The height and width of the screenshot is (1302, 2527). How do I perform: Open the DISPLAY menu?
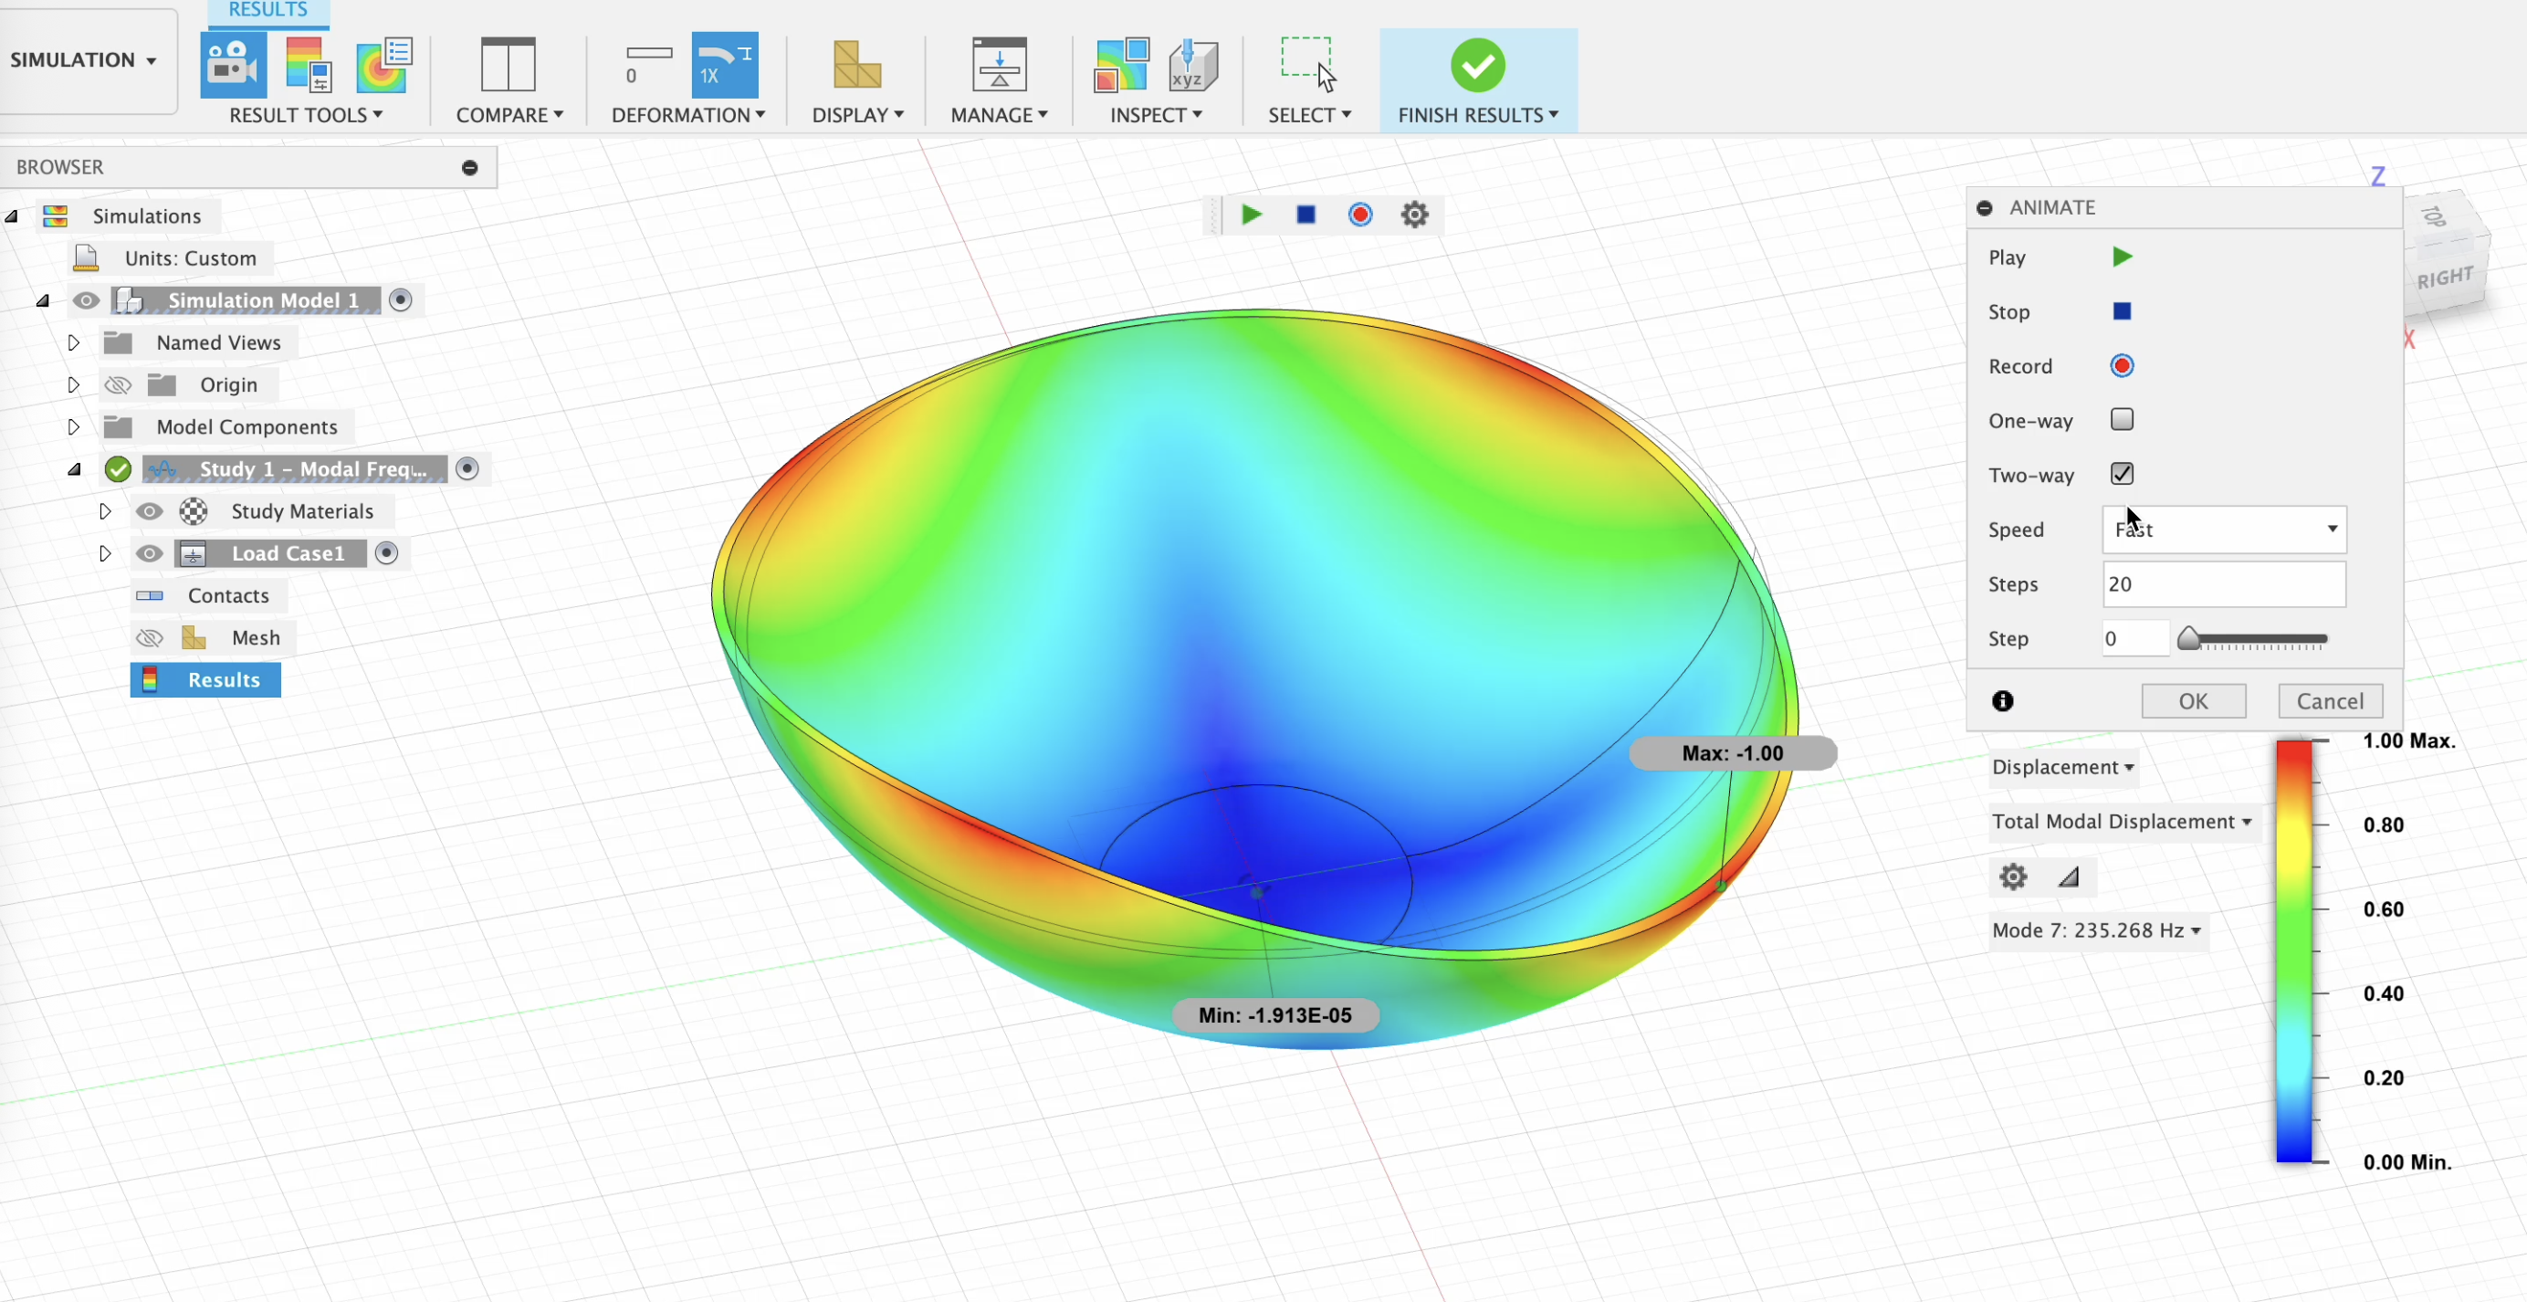(x=857, y=115)
